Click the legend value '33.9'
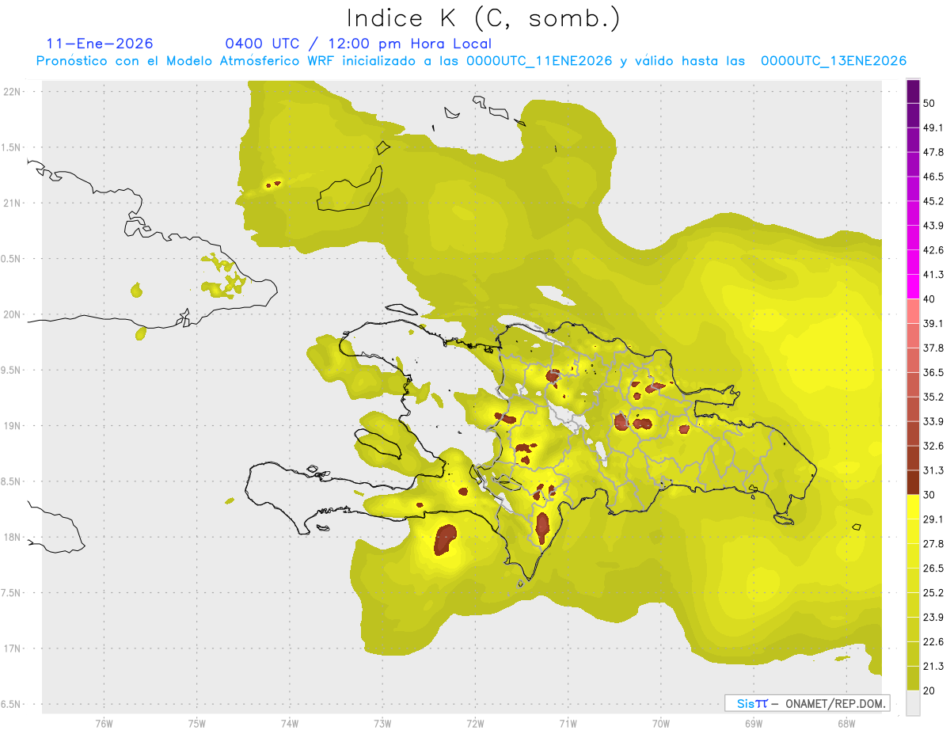This screenshot has width=950, height=734. [x=934, y=421]
